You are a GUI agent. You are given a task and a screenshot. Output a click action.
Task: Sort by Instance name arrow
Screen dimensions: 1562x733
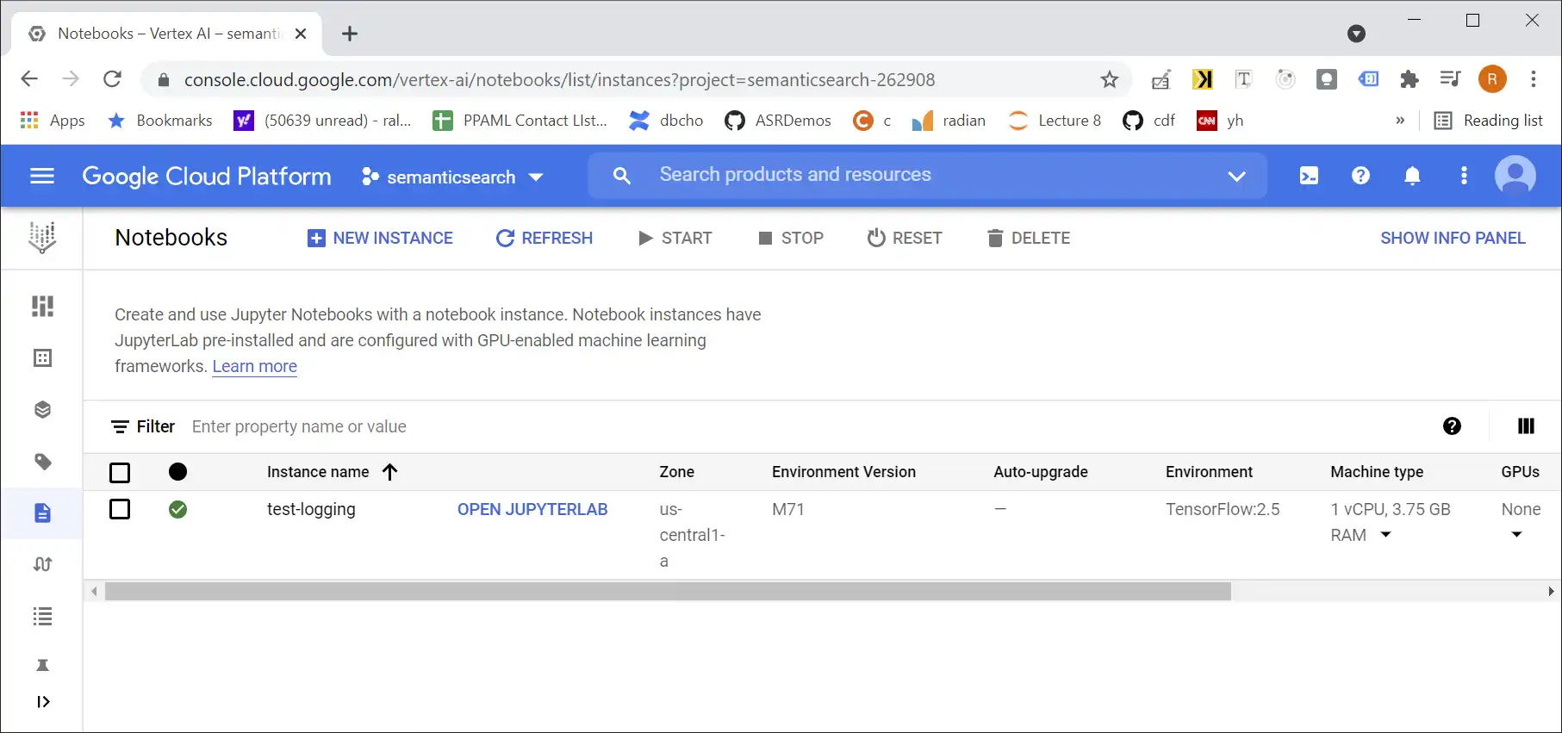click(390, 472)
